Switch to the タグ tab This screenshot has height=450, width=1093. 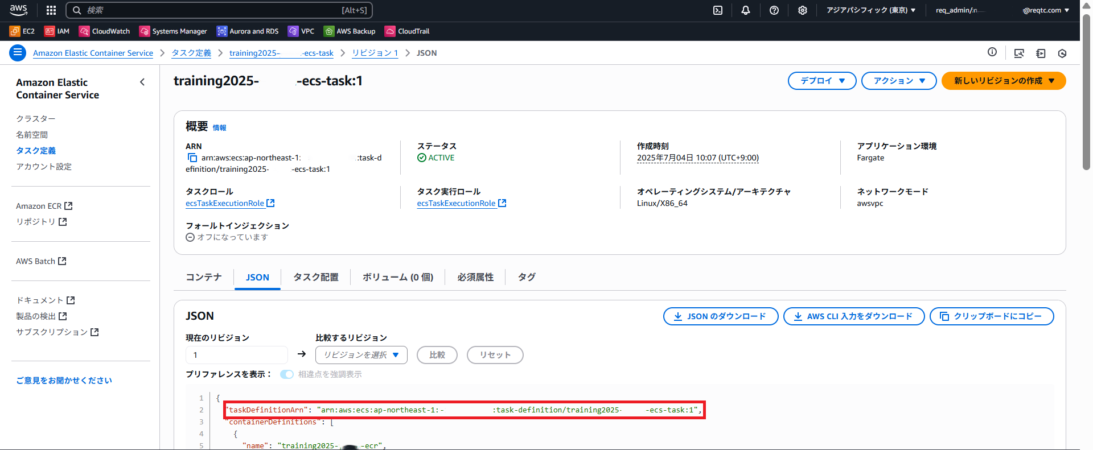click(x=527, y=277)
